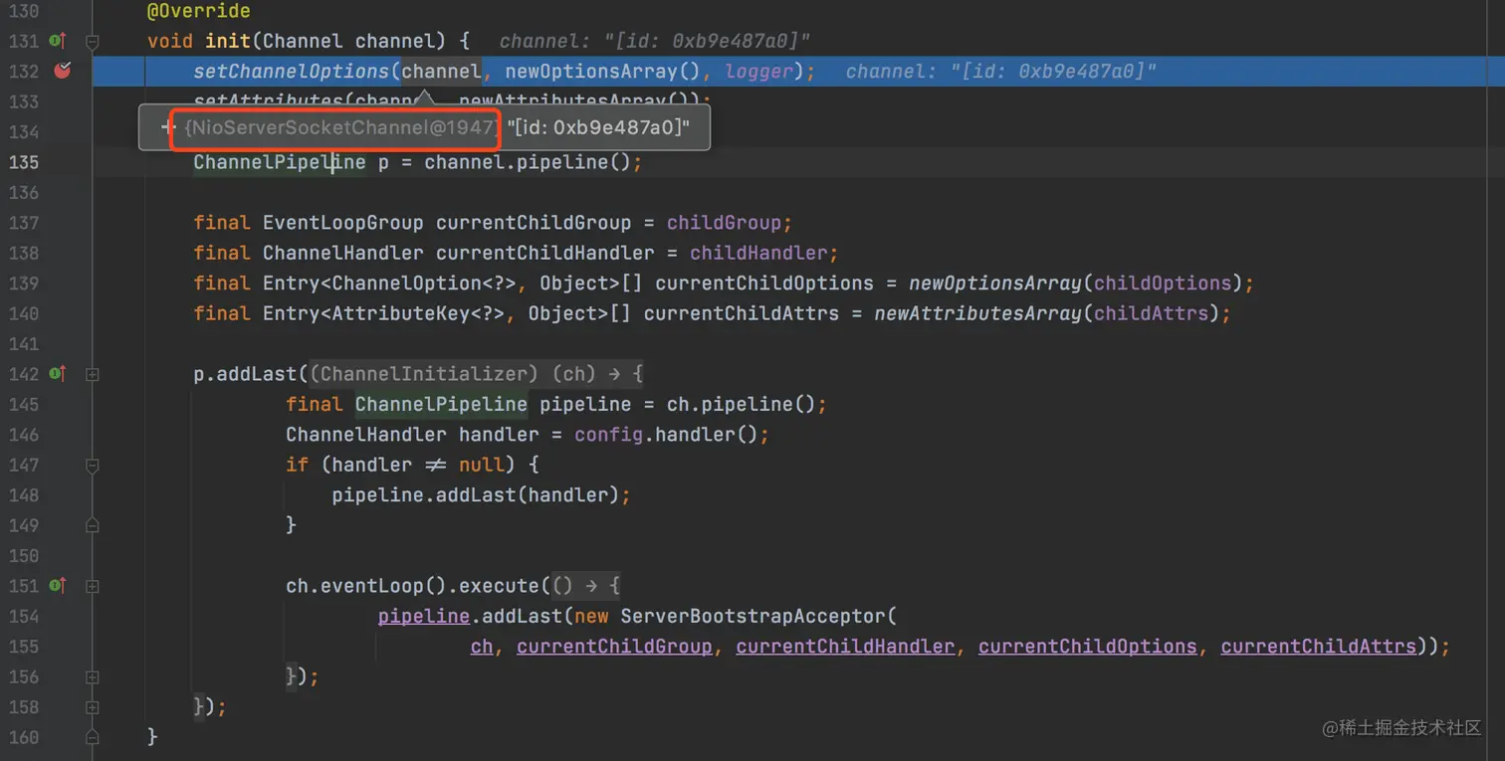Click line number 141 in the gutter
Viewport: 1505px width, 761px height.
(24, 344)
